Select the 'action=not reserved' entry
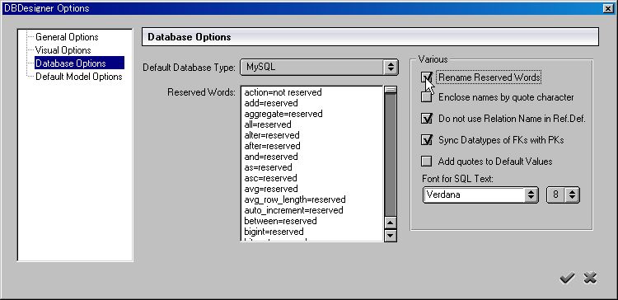The image size is (618, 300). tap(283, 92)
